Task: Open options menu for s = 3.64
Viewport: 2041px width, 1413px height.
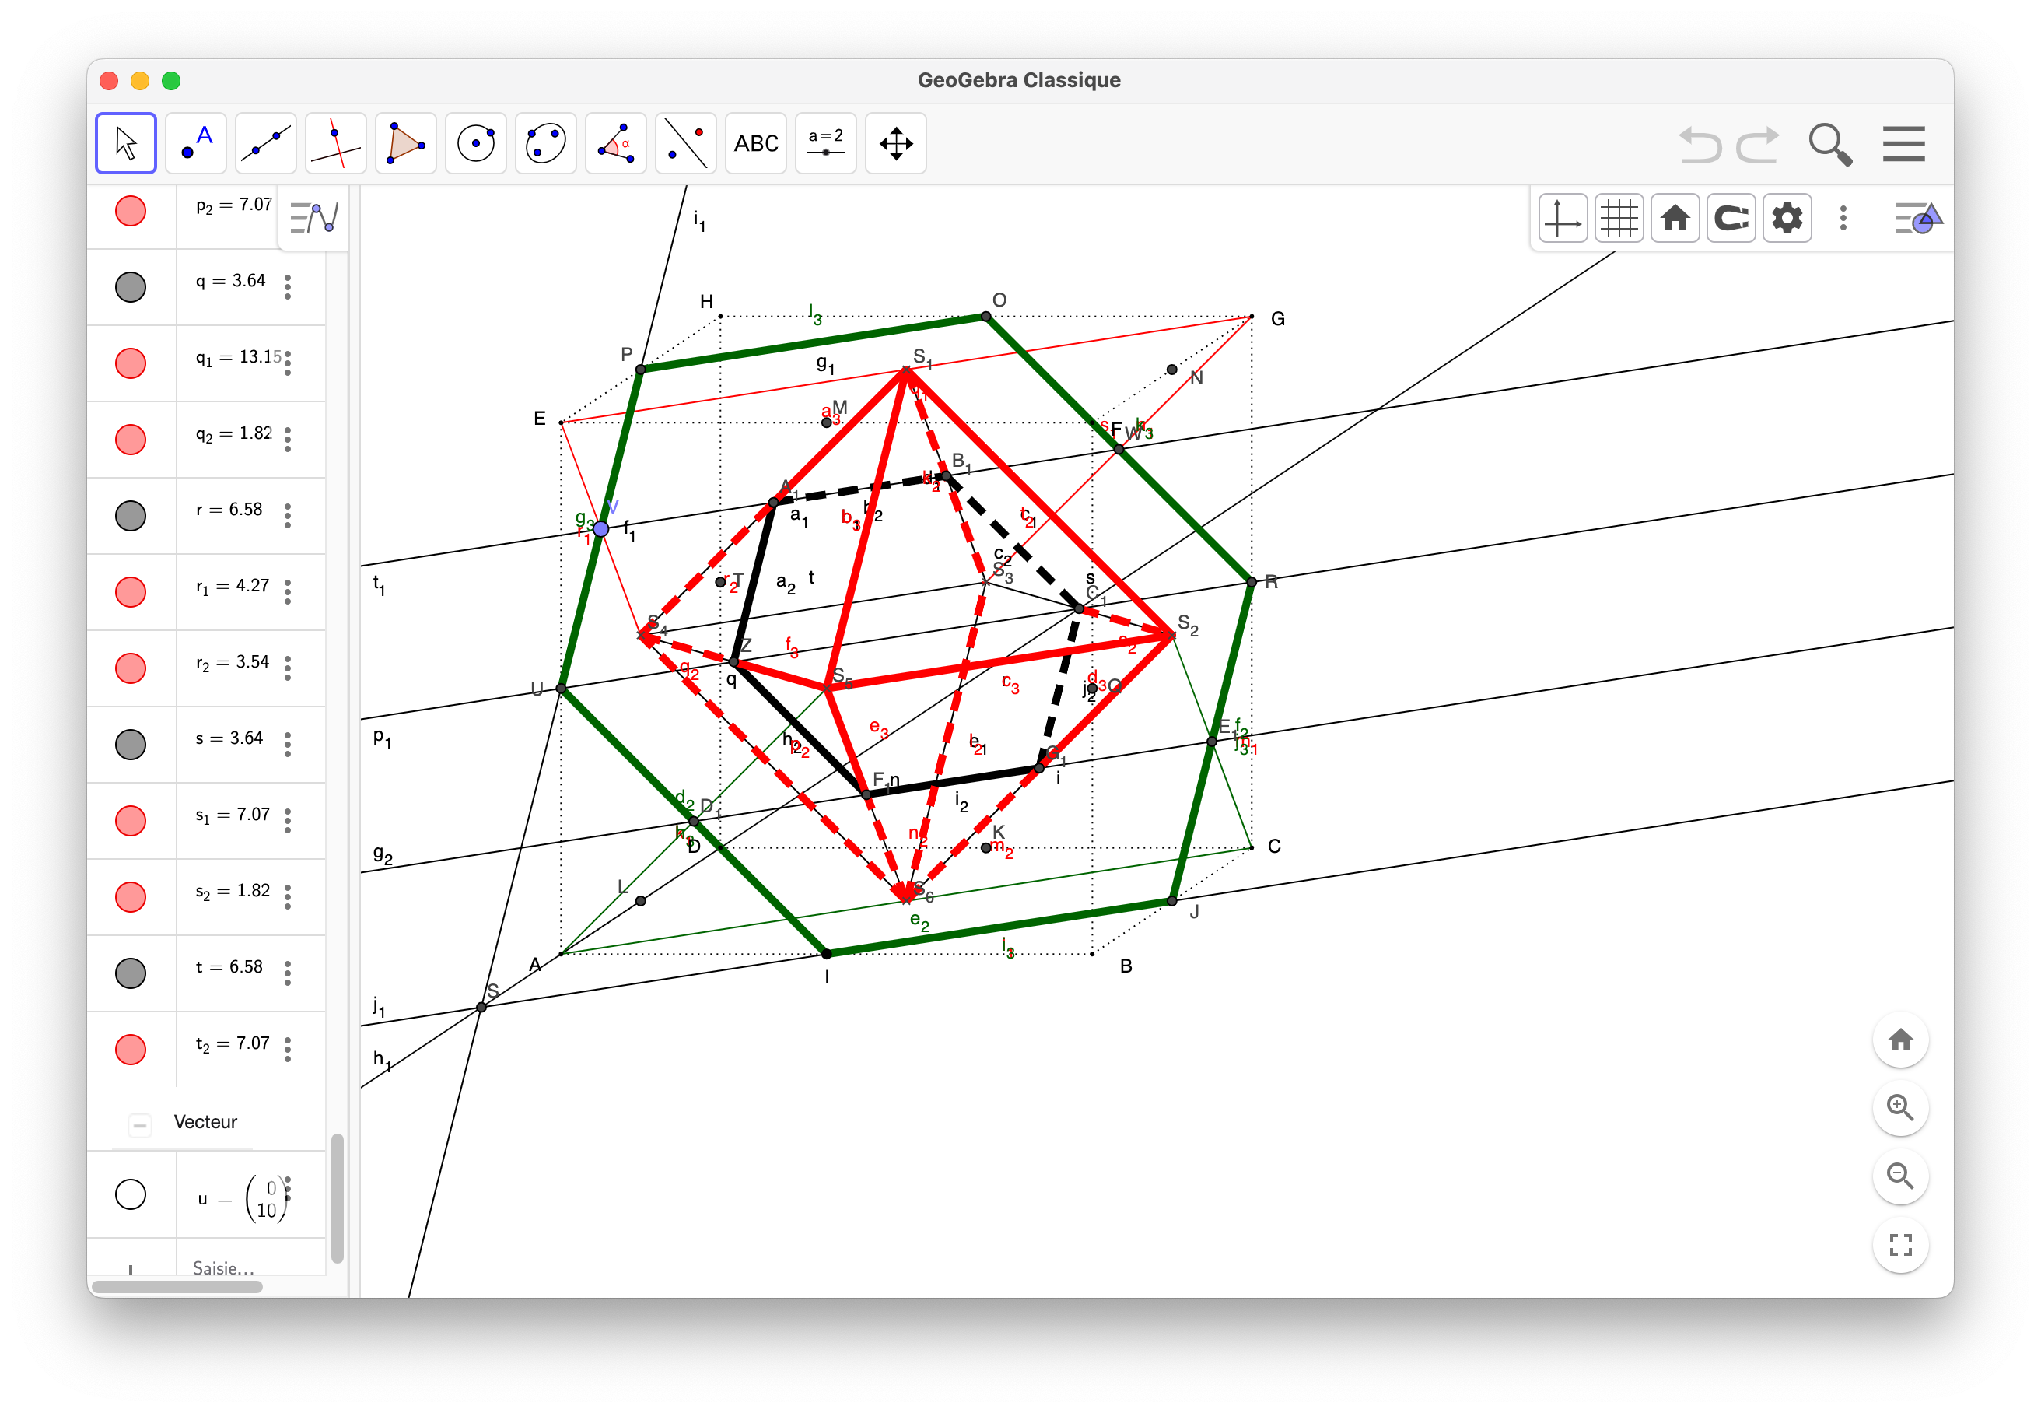Action: 288,745
